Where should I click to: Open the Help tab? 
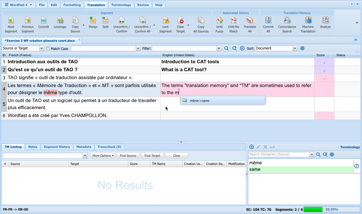pos(159,5)
